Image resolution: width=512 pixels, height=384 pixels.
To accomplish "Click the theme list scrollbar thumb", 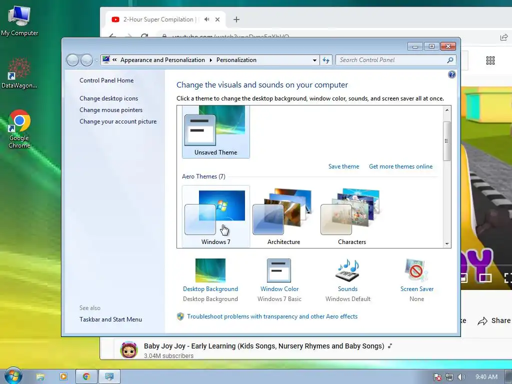I will [447, 141].
